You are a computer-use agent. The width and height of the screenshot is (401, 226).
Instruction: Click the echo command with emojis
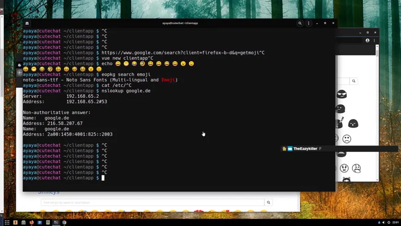coord(109,63)
